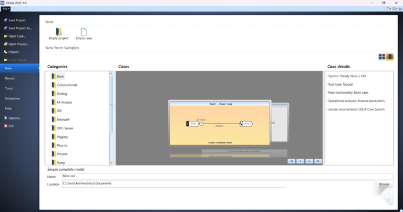Image resolution: width=403 pixels, height=212 pixels.
Task: Open the folder dropdown in top bar
Action: (395, 8)
